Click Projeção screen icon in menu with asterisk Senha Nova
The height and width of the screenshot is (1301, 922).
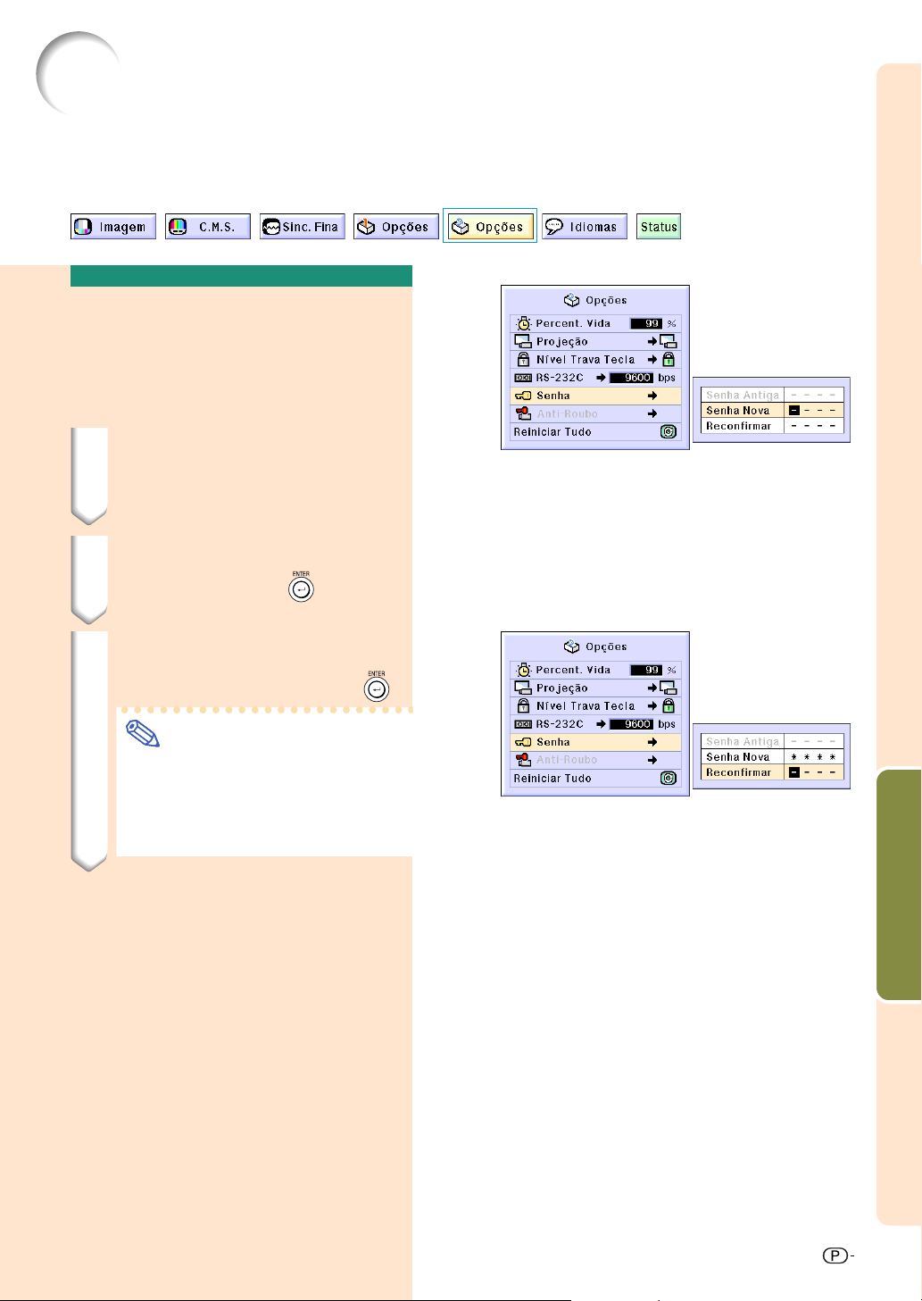pos(523,688)
